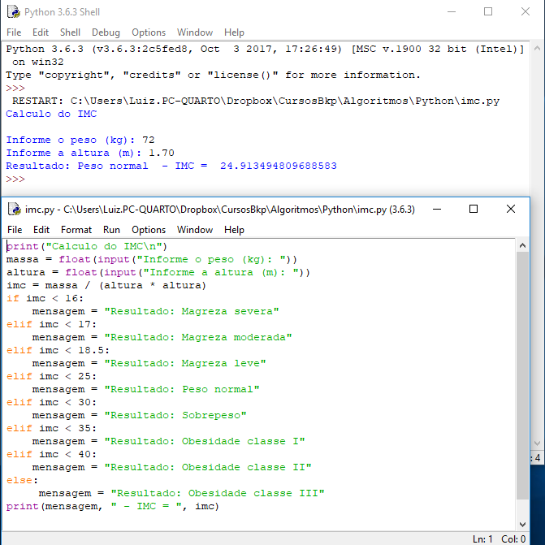Viewport: 545px width, 545px height.
Task: Maximize the Python 3.6.3 Shell window
Action: tap(487, 11)
